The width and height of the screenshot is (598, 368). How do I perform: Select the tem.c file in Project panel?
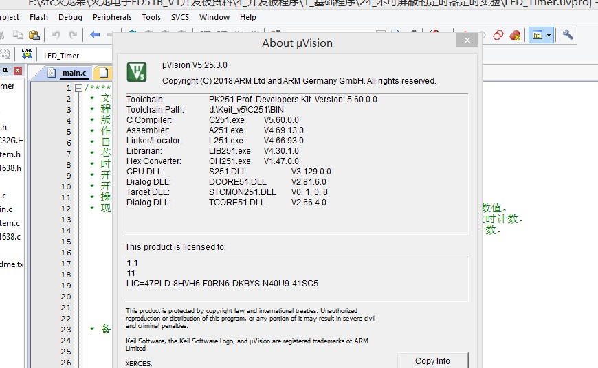pos(10,223)
